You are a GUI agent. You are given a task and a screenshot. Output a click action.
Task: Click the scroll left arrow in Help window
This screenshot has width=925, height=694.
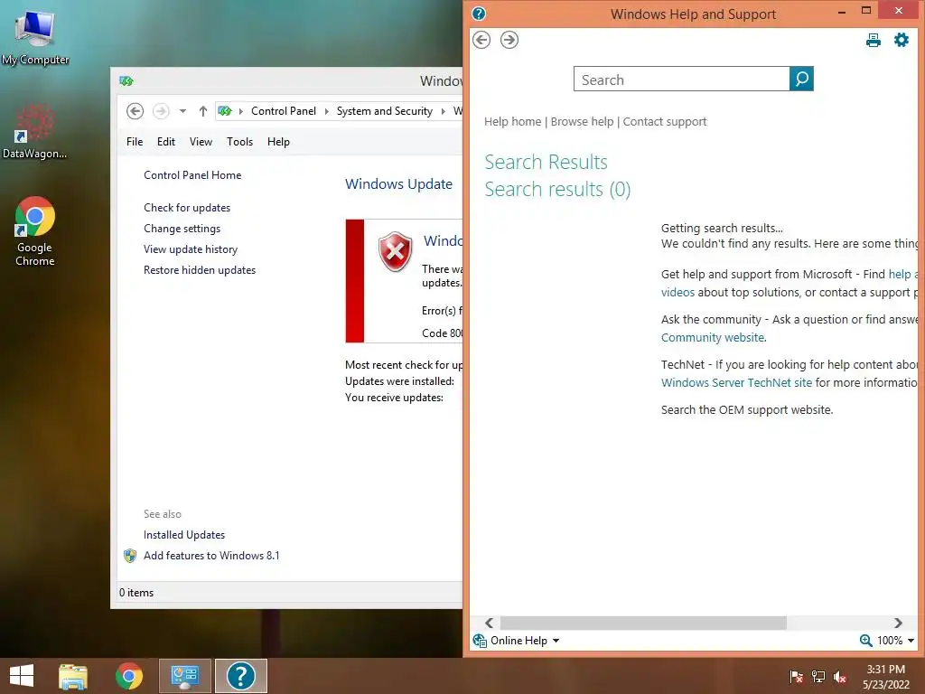pyautogui.click(x=489, y=623)
